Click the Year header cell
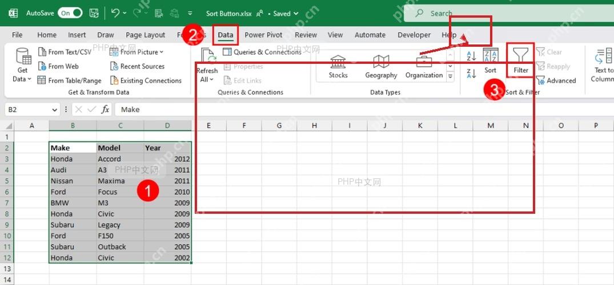The image size is (614, 285). point(167,148)
